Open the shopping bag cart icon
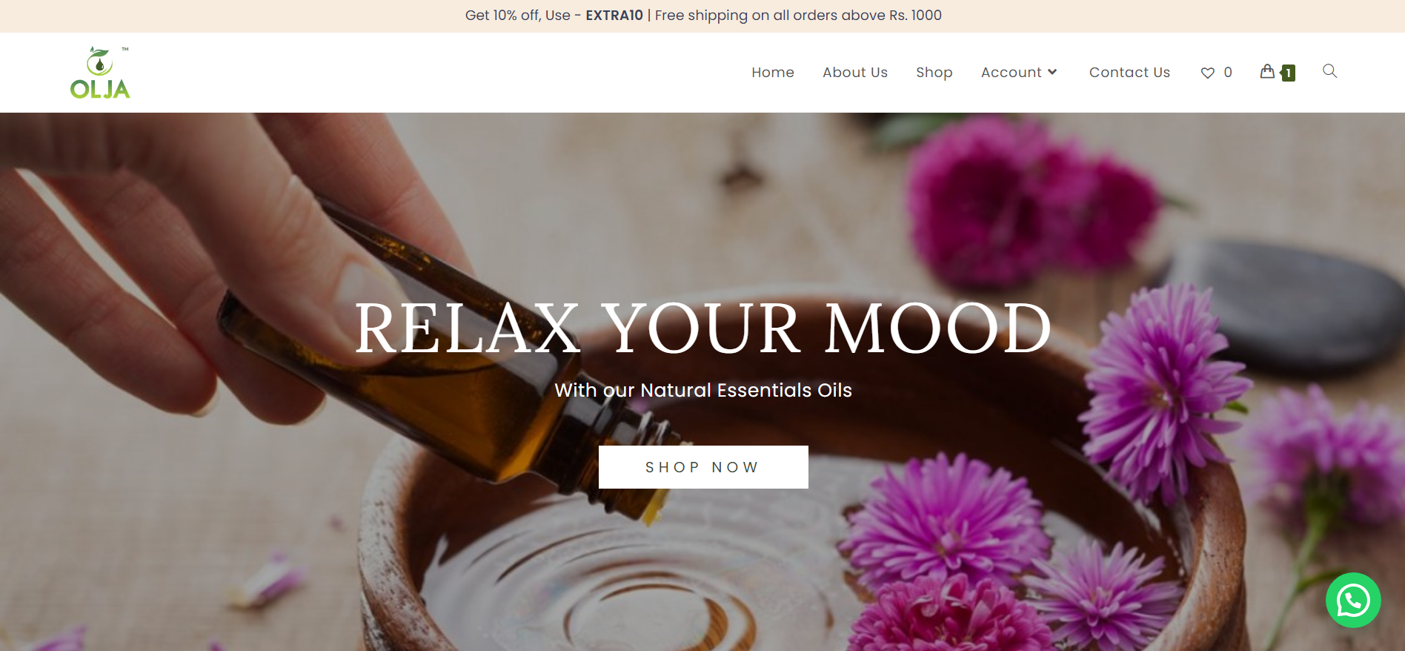 click(x=1267, y=71)
